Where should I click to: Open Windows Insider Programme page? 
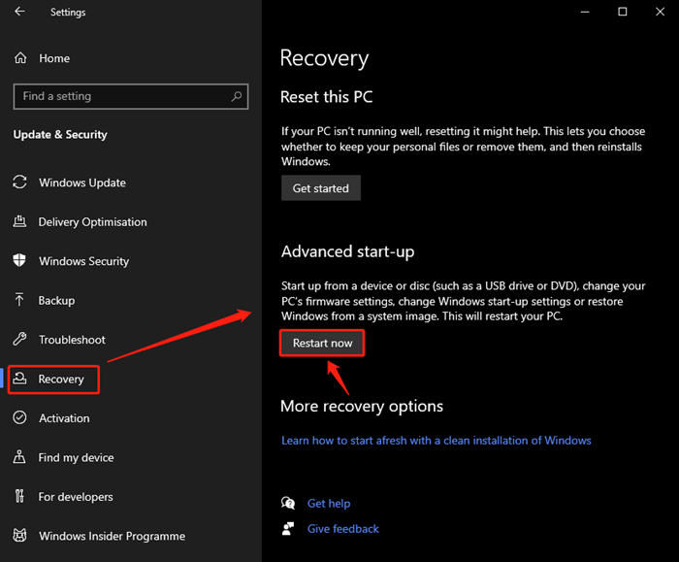coord(112,536)
